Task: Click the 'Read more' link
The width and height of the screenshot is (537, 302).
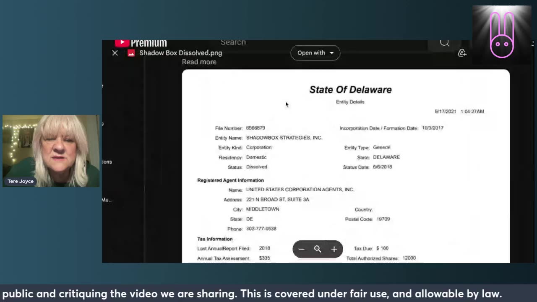Action: coord(199,62)
